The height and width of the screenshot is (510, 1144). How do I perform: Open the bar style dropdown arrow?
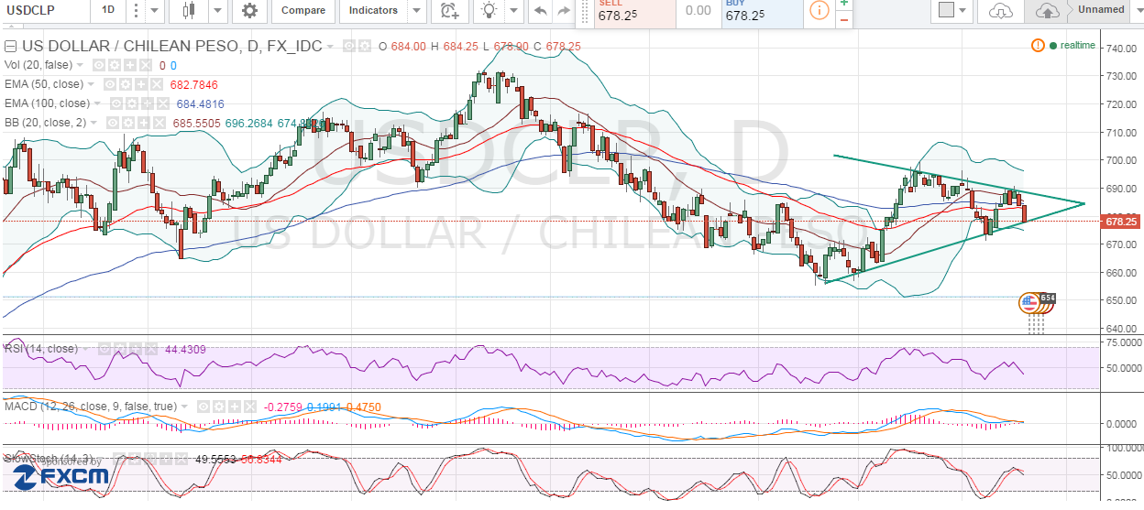pyautogui.click(x=217, y=11)
